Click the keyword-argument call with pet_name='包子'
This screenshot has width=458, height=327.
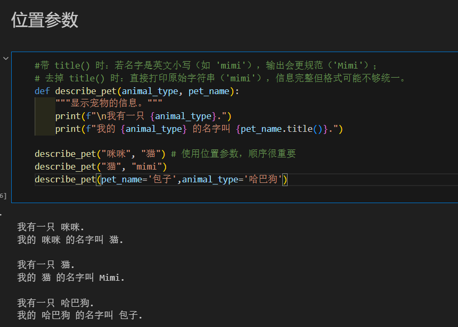161,179
